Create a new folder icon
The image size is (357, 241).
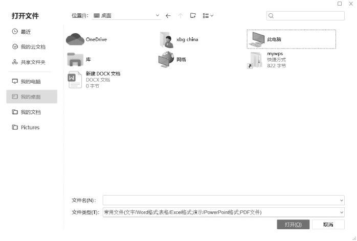click(x=193, y=15)
